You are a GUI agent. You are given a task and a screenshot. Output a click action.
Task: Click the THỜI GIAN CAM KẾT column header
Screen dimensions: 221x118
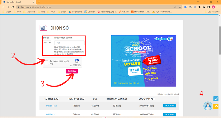[117, 99]
